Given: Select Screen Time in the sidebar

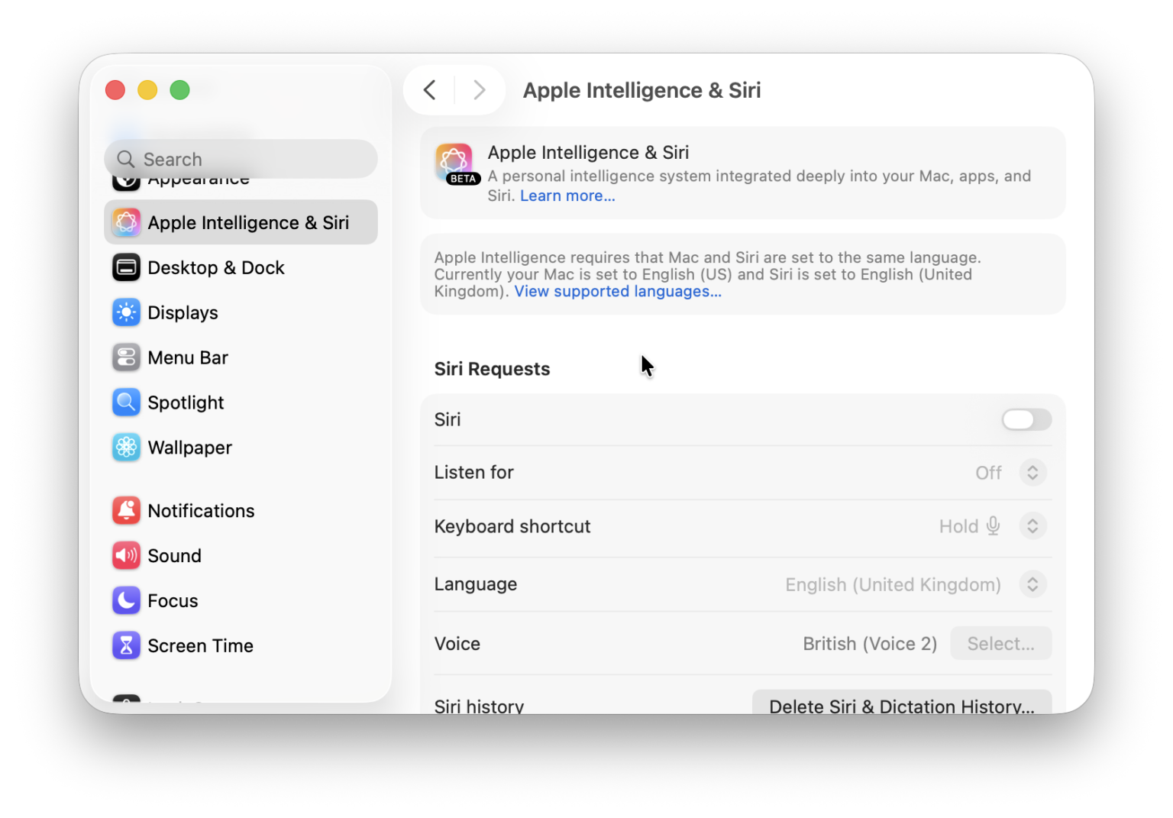Looking at the screenshot, I should tap(241, 646).
